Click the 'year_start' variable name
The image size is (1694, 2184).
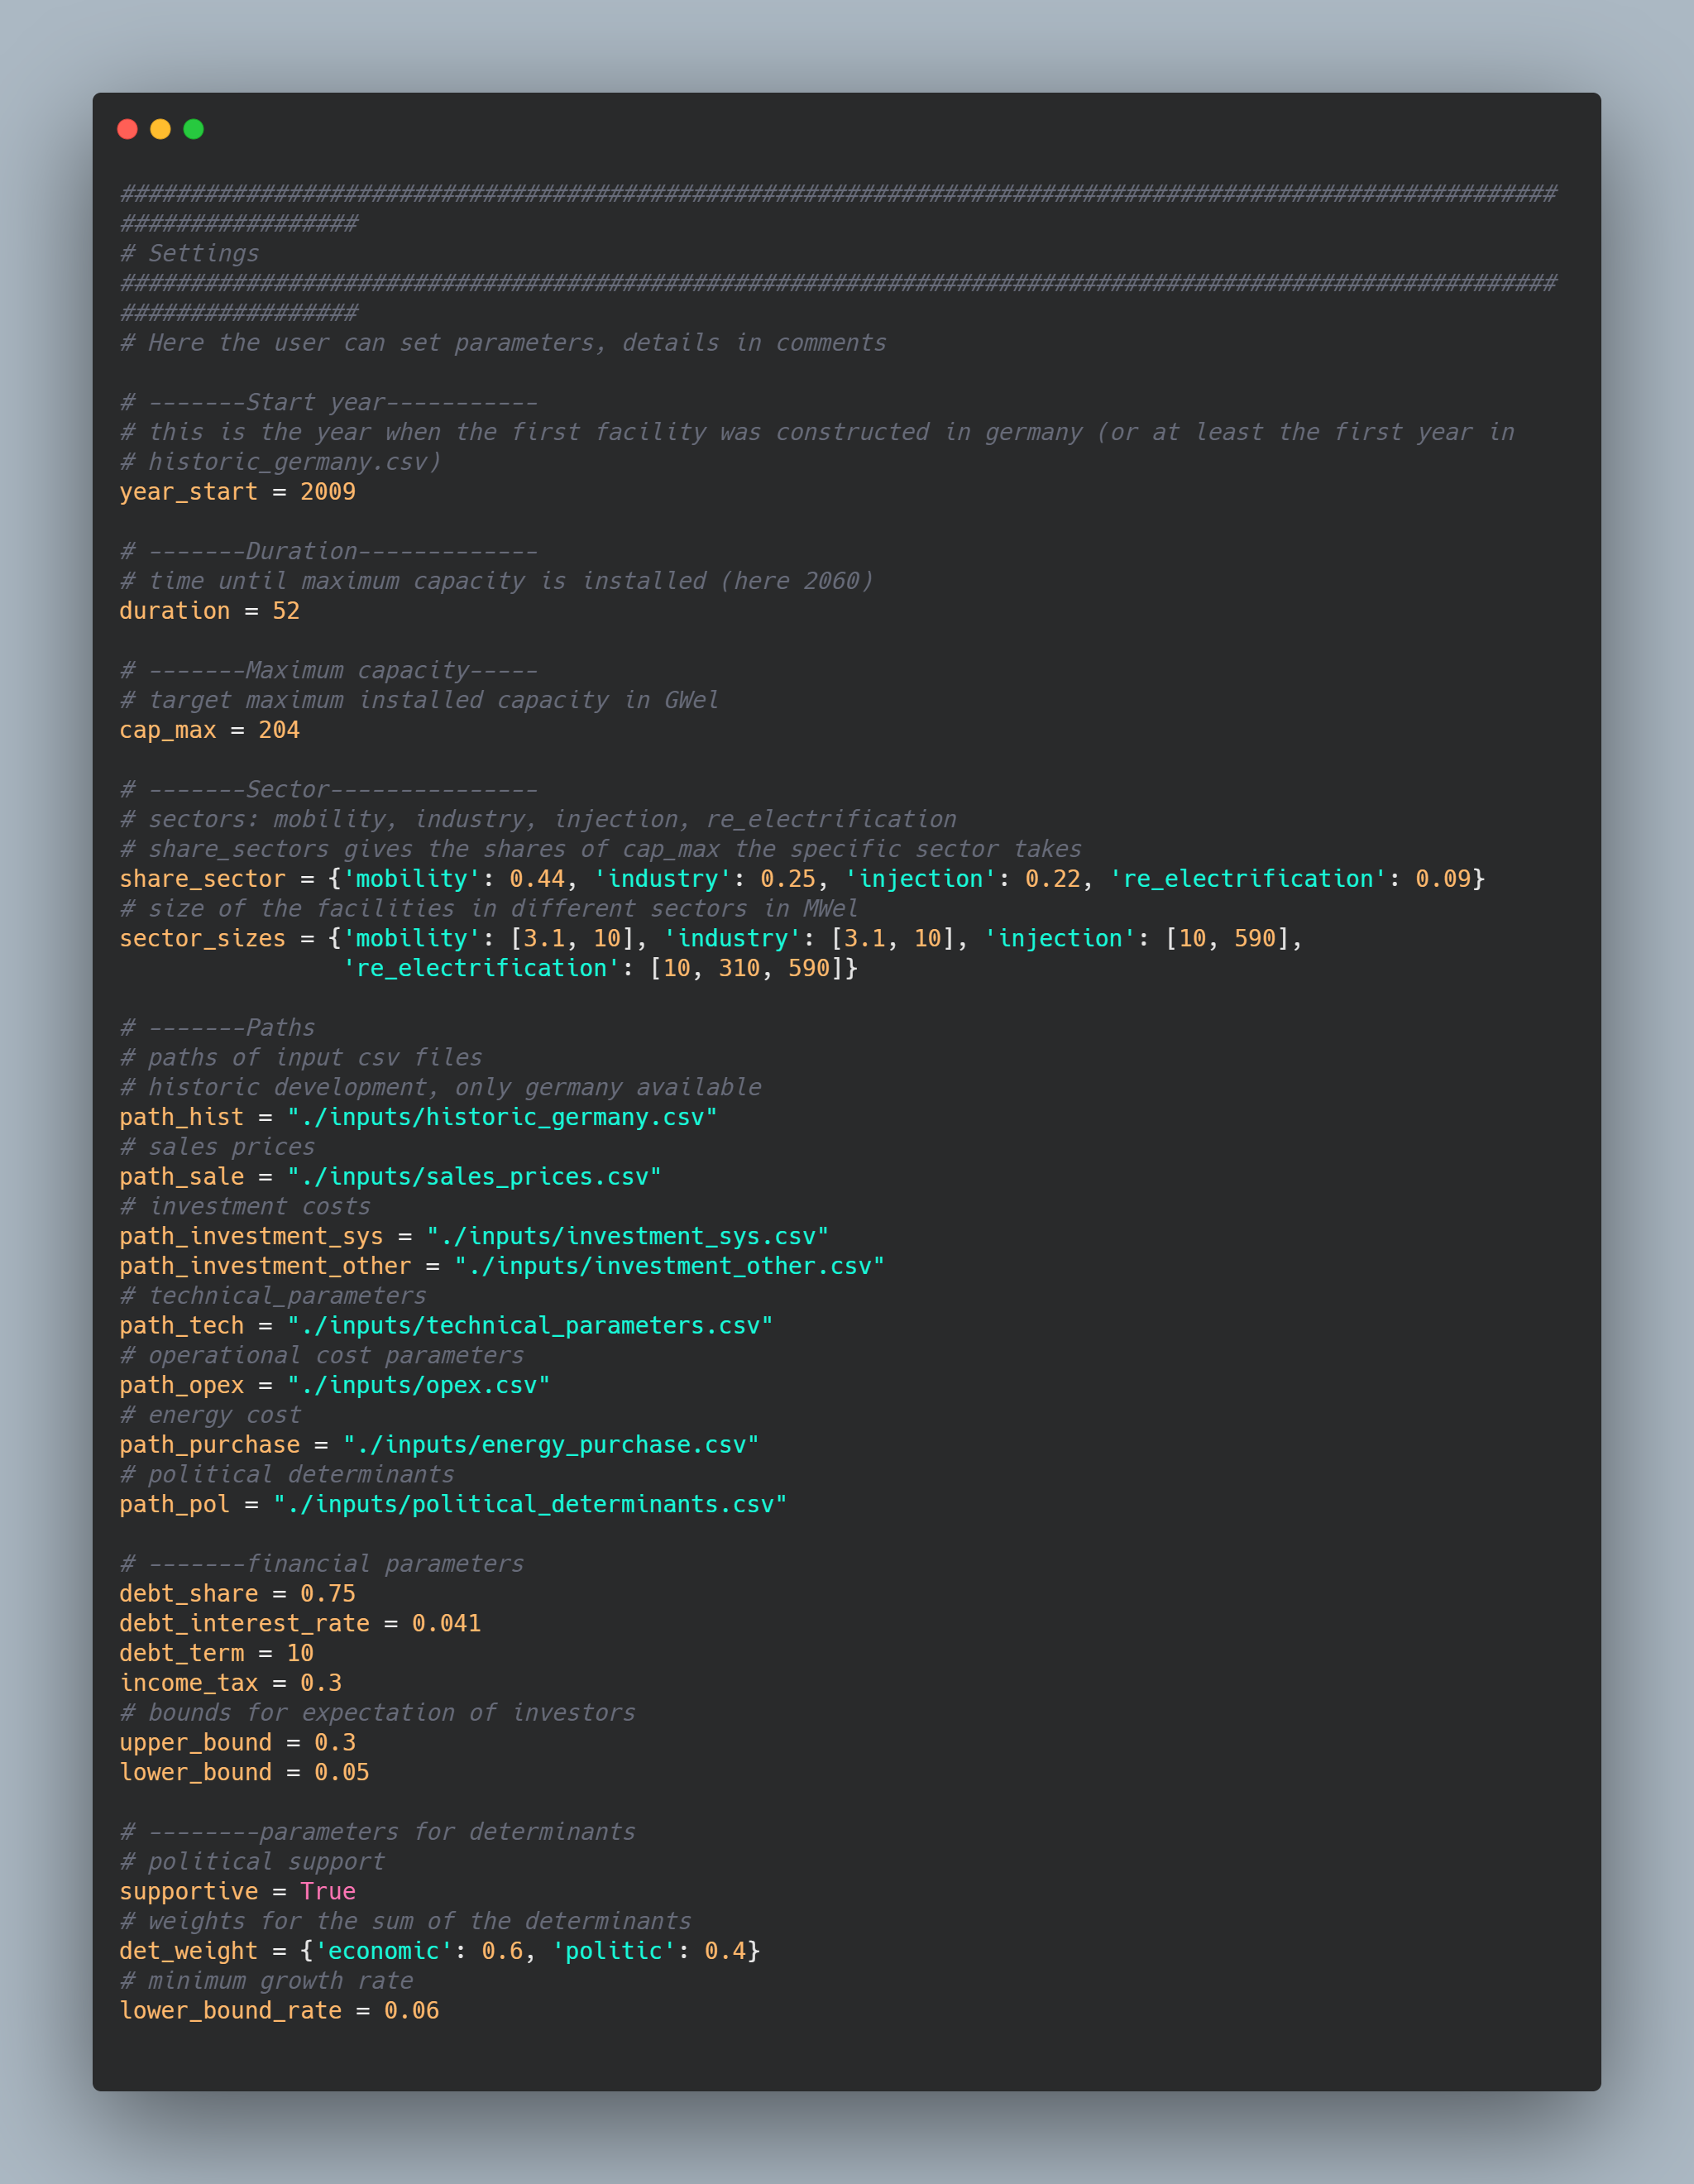point(189,492)
